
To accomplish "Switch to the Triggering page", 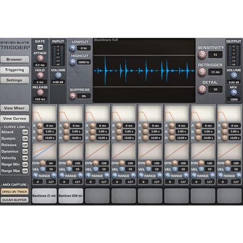I will click(15, 70).
